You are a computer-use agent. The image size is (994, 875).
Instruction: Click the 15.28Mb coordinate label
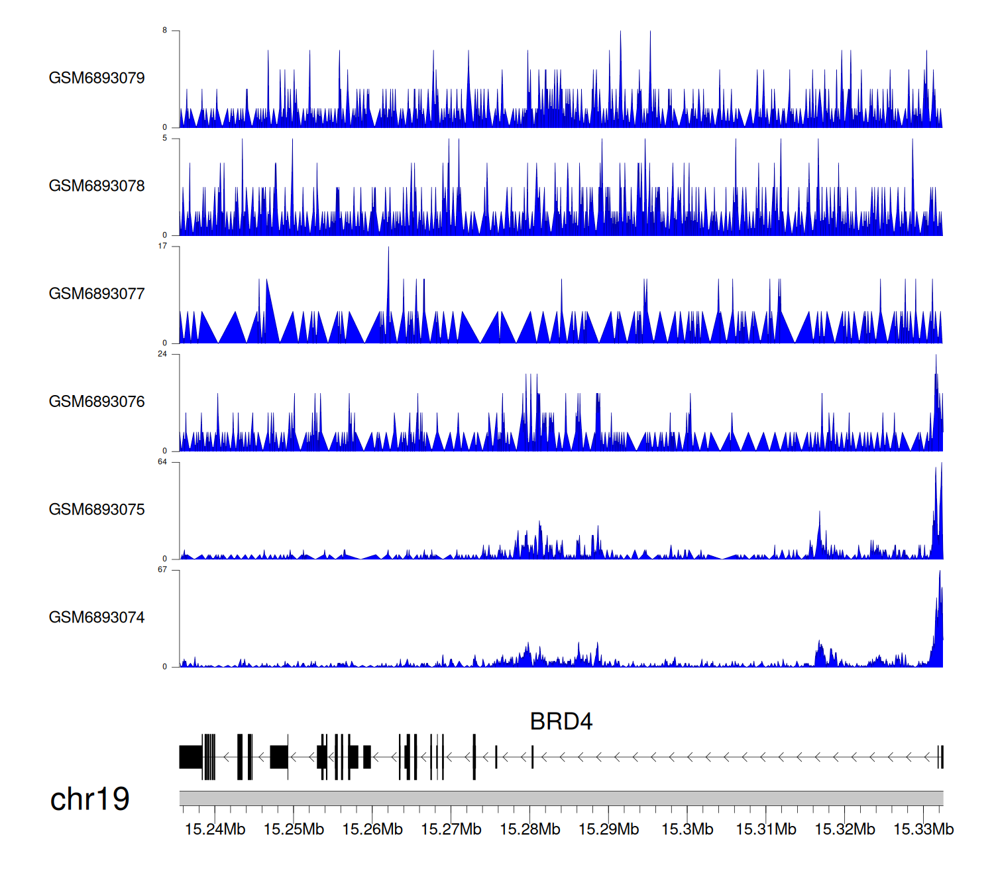529,829
